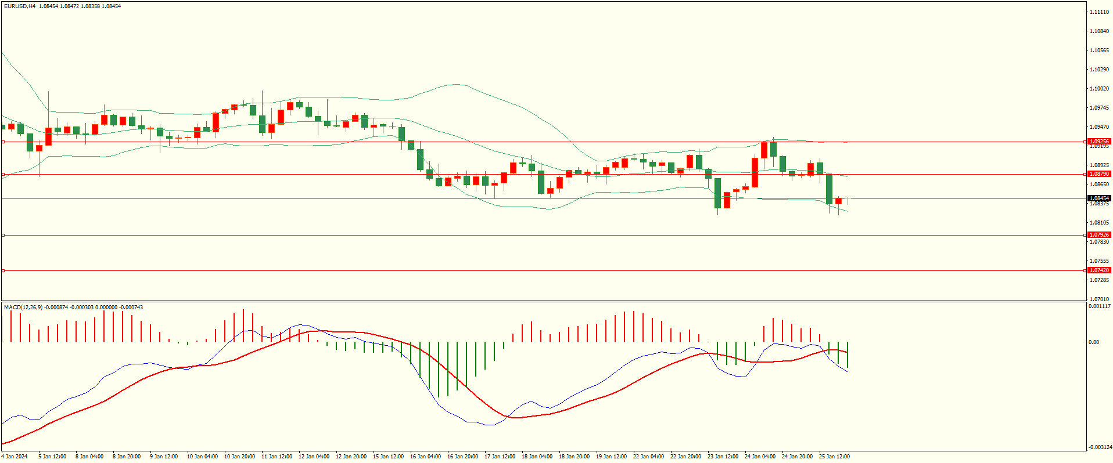Select the 1.07926 red price level tag
Image resolution: width=1113 pixels, height=463 pixels.
pos(1098,235)
